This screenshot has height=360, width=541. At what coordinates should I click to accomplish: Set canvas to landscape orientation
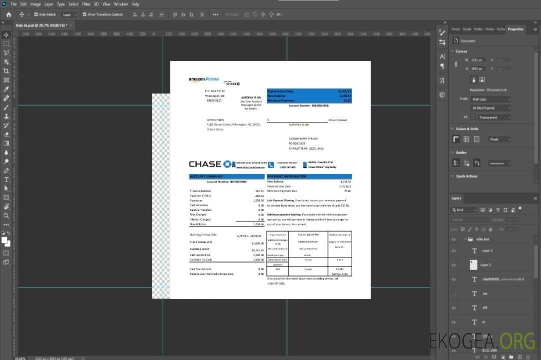click(x=482, y=80)
